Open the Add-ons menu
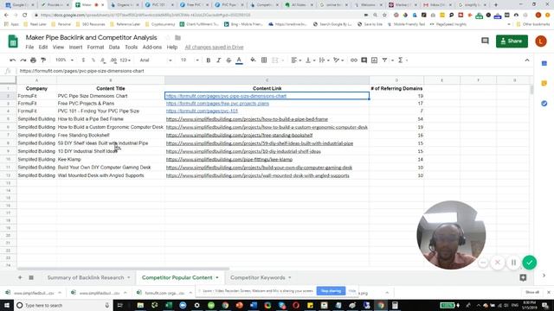 coord(152,48)
